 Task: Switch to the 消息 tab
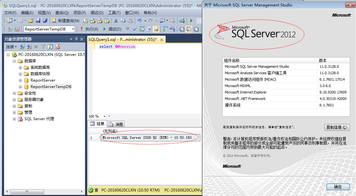[x=116, y=124]
